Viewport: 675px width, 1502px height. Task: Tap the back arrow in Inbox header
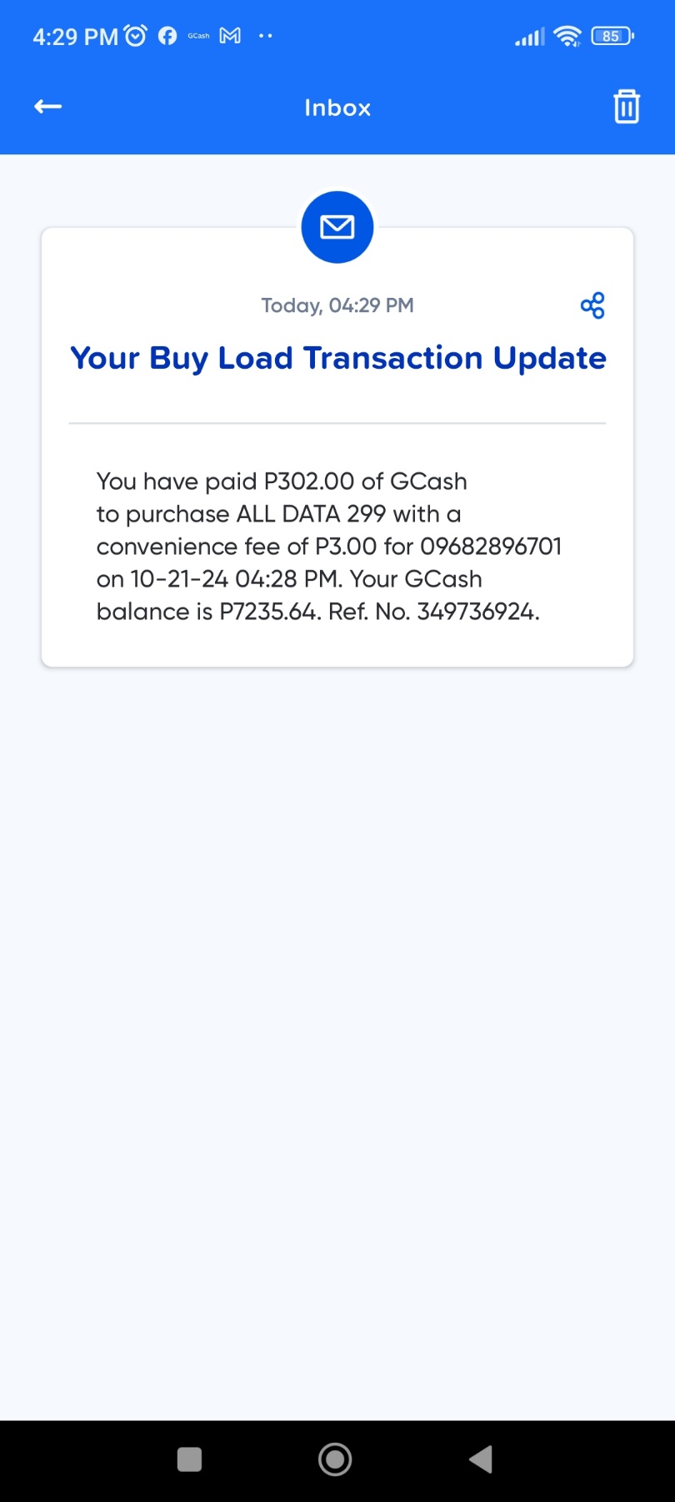tap(48, 107)
